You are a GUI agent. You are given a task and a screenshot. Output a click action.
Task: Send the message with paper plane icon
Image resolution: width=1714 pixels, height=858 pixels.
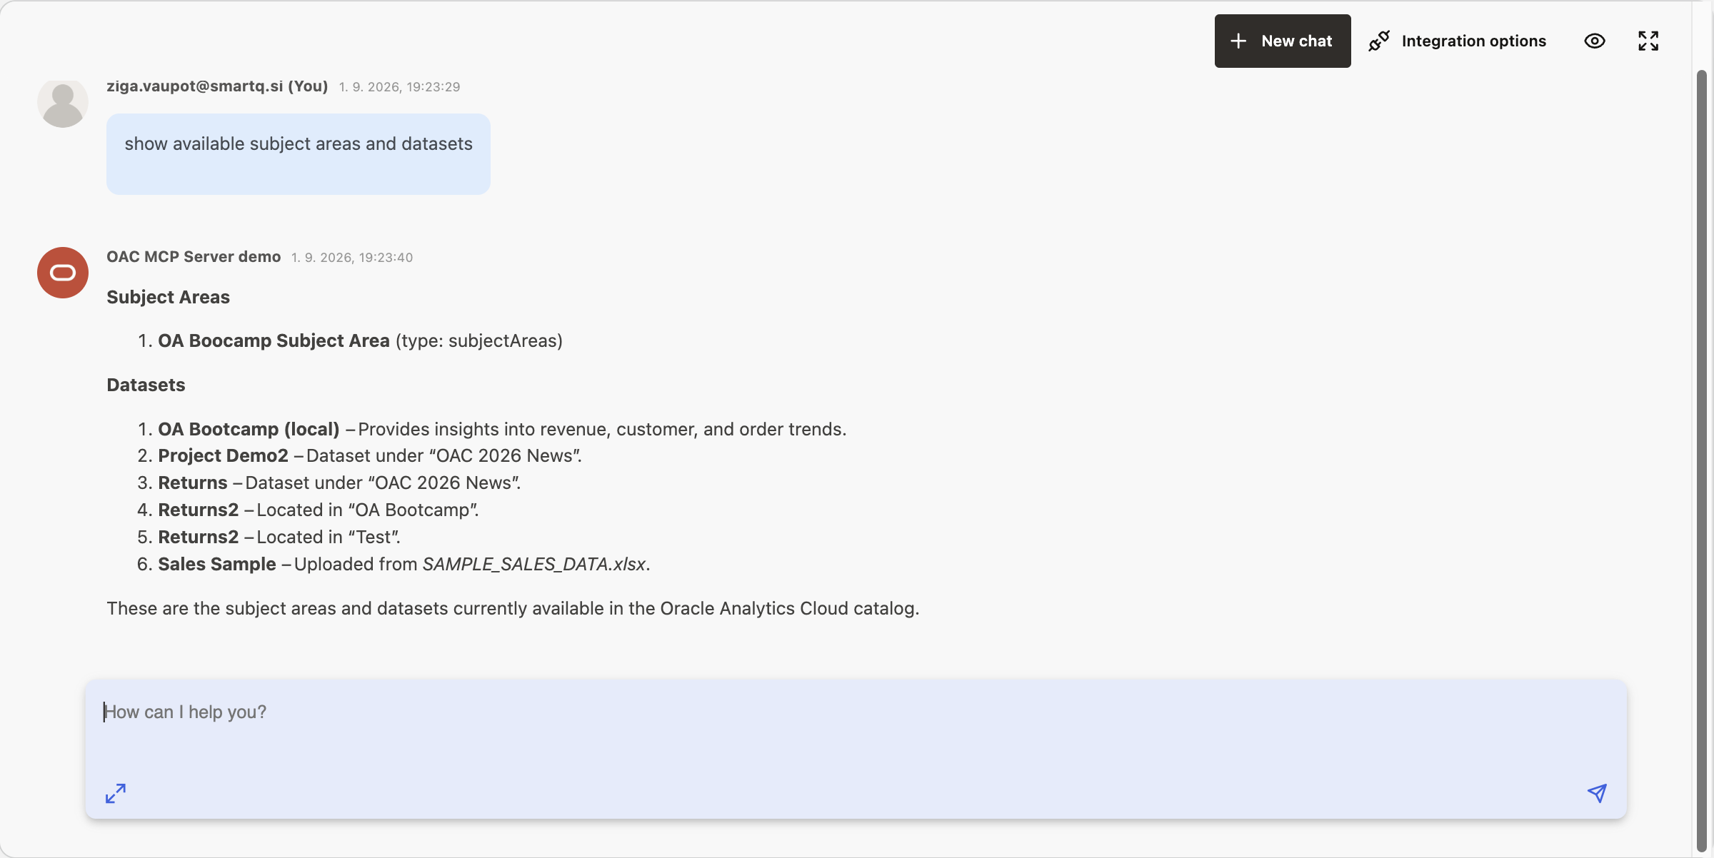[x=1597, y=793]
